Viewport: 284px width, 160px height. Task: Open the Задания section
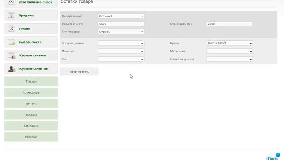pos(31,115)
